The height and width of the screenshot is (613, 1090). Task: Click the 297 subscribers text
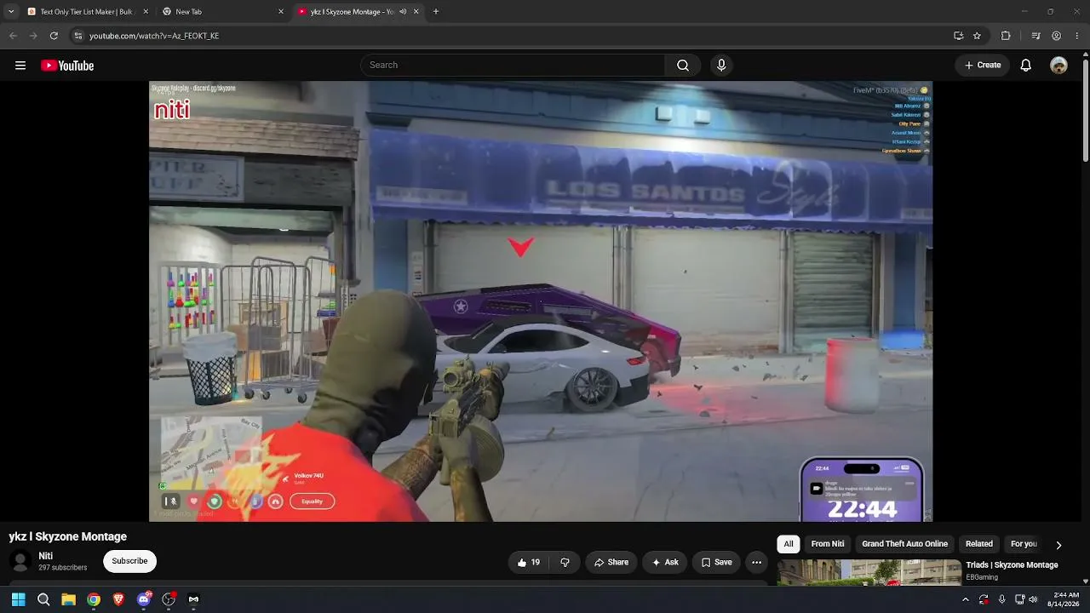pos(63,568)
